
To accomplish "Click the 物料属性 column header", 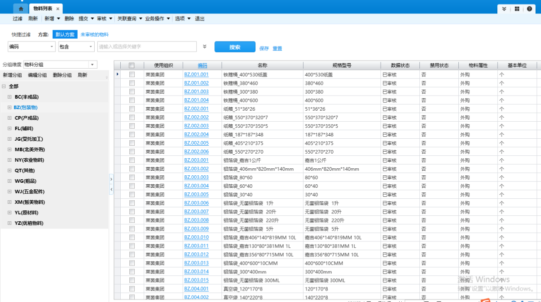I will (x=478, y=65).
